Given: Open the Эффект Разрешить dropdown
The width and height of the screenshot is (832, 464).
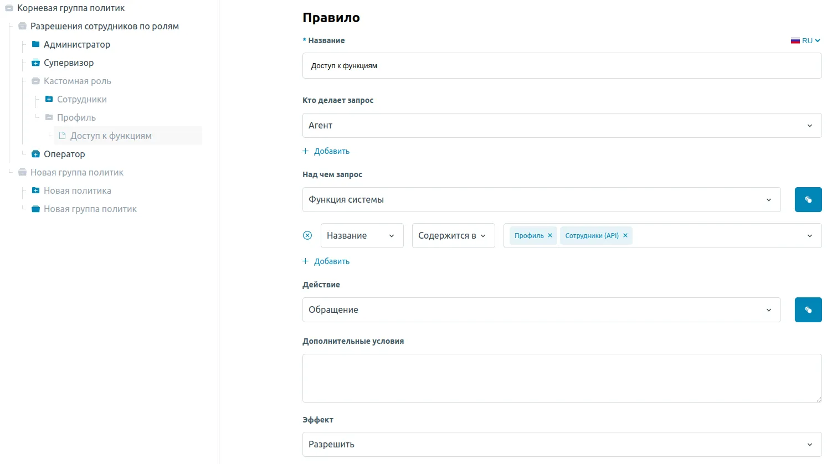Looking at the screenshot, I should (x=561, y=445).
